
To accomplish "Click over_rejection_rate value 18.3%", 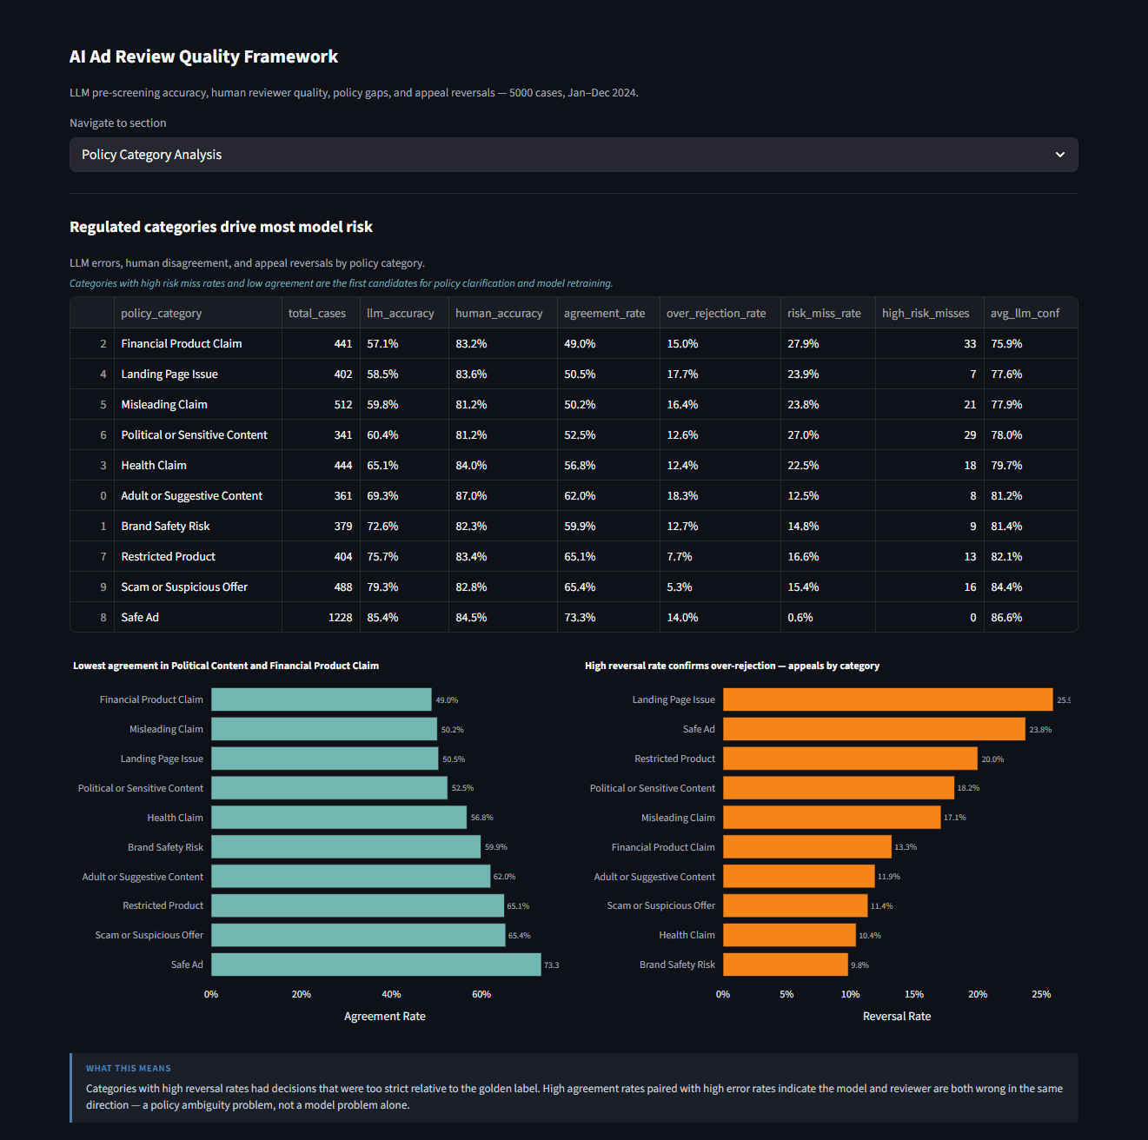I will point(720,495).
